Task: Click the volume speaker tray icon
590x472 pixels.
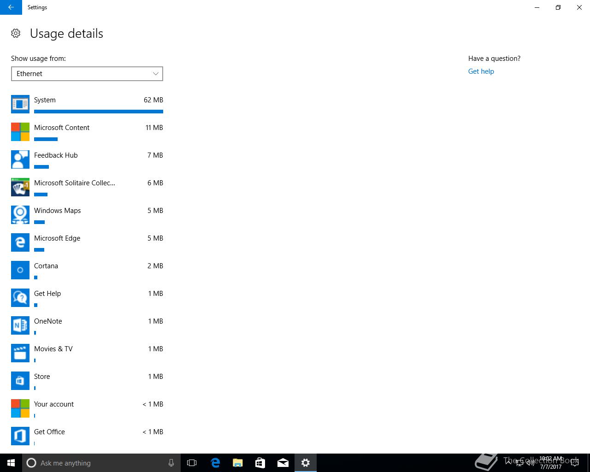Action: 530,463
